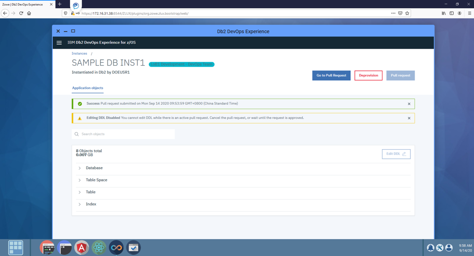Close the Zowe Db2 DevOps browser tab
The height and width of the screenshot is (256, 474).
(51, 4)
